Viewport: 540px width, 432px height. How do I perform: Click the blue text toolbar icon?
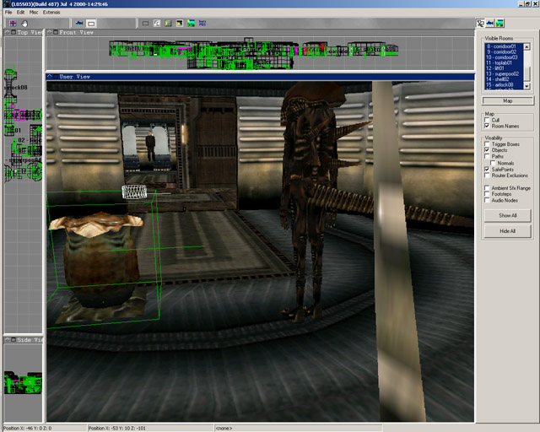pyautogui.click(x=202, y=24)
